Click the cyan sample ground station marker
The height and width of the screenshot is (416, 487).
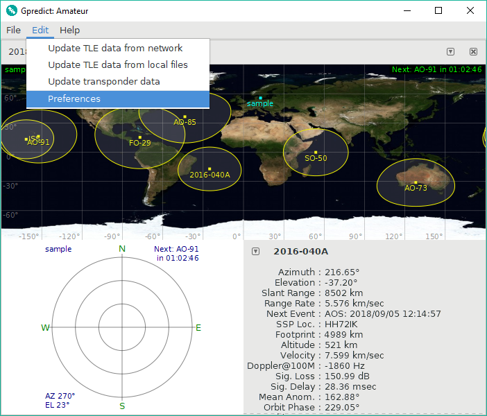click(x=260, y=98)
